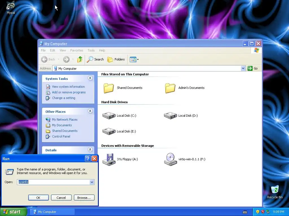This screenshot has width=289, height=216.
Task: Click View system information link
Action: (x=68, y=87)
